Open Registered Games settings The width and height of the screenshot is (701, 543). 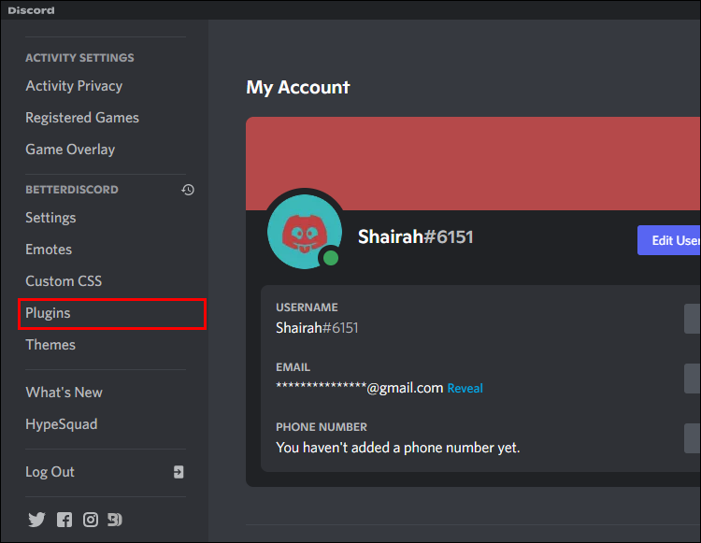(x=82, y=118)
